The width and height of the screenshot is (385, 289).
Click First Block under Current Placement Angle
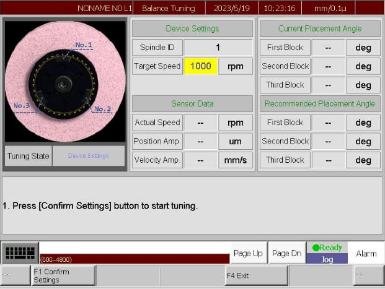[285, 47]
